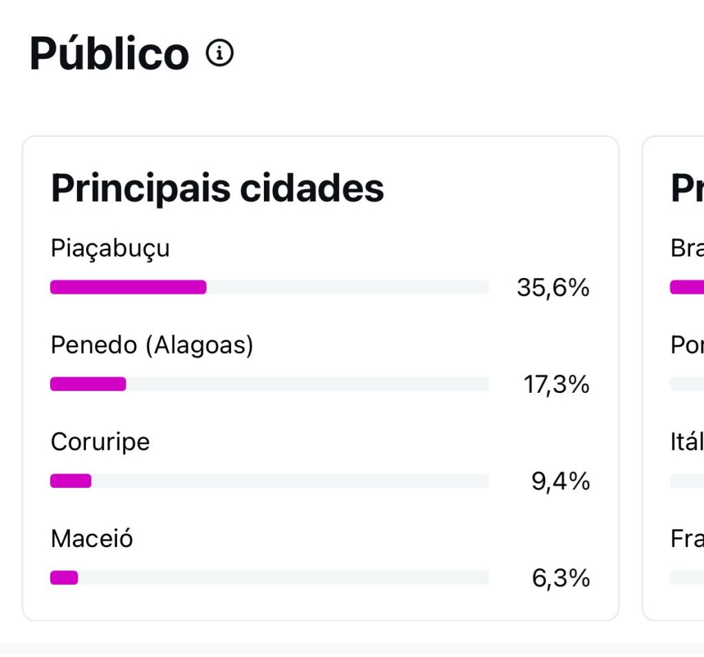Click the cut-off 'Por' country label
The width and height of the screenshot is (704, 657).
pos(687,345)
